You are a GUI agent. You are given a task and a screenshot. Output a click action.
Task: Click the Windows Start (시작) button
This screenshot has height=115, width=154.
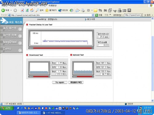click(x=7, y=108)
